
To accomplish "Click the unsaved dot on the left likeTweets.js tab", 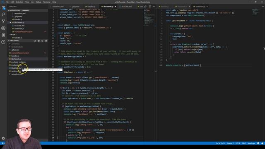I will pyautogui.click(x=115, y=7).
